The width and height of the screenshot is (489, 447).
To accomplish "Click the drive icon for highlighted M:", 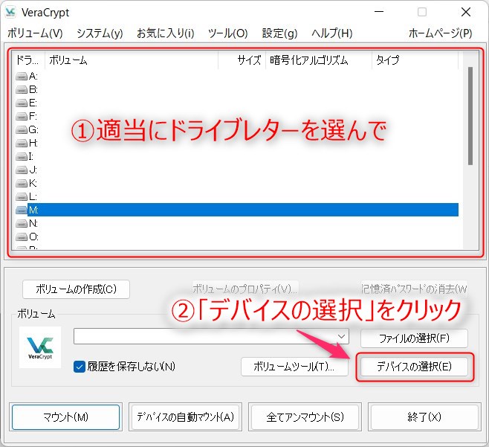I will click(x=22, y=210).
